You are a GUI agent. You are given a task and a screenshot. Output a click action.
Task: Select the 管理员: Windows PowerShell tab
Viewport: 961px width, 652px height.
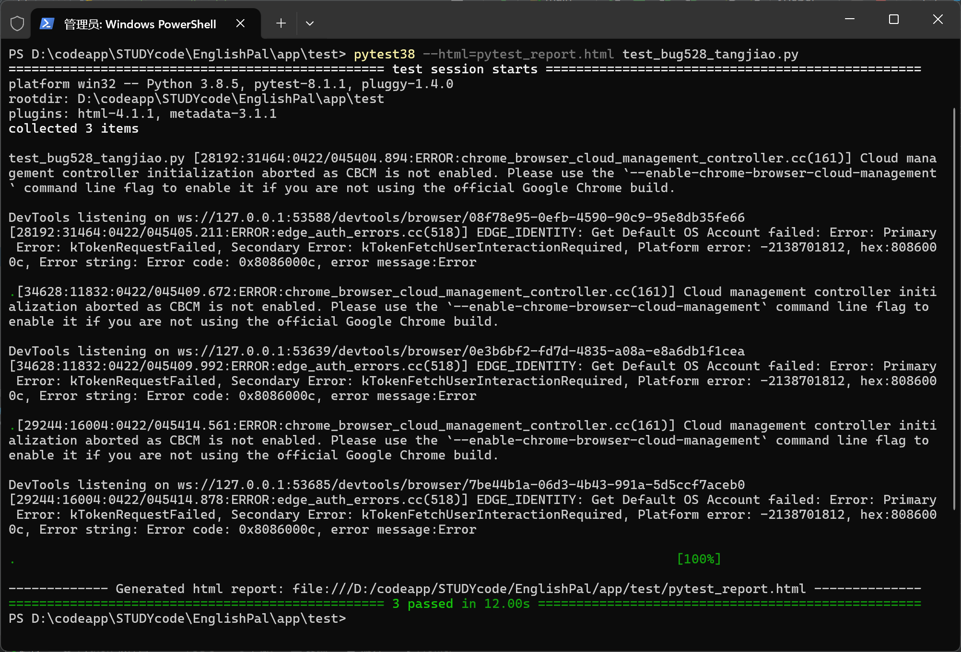click(x=140, y=24)
